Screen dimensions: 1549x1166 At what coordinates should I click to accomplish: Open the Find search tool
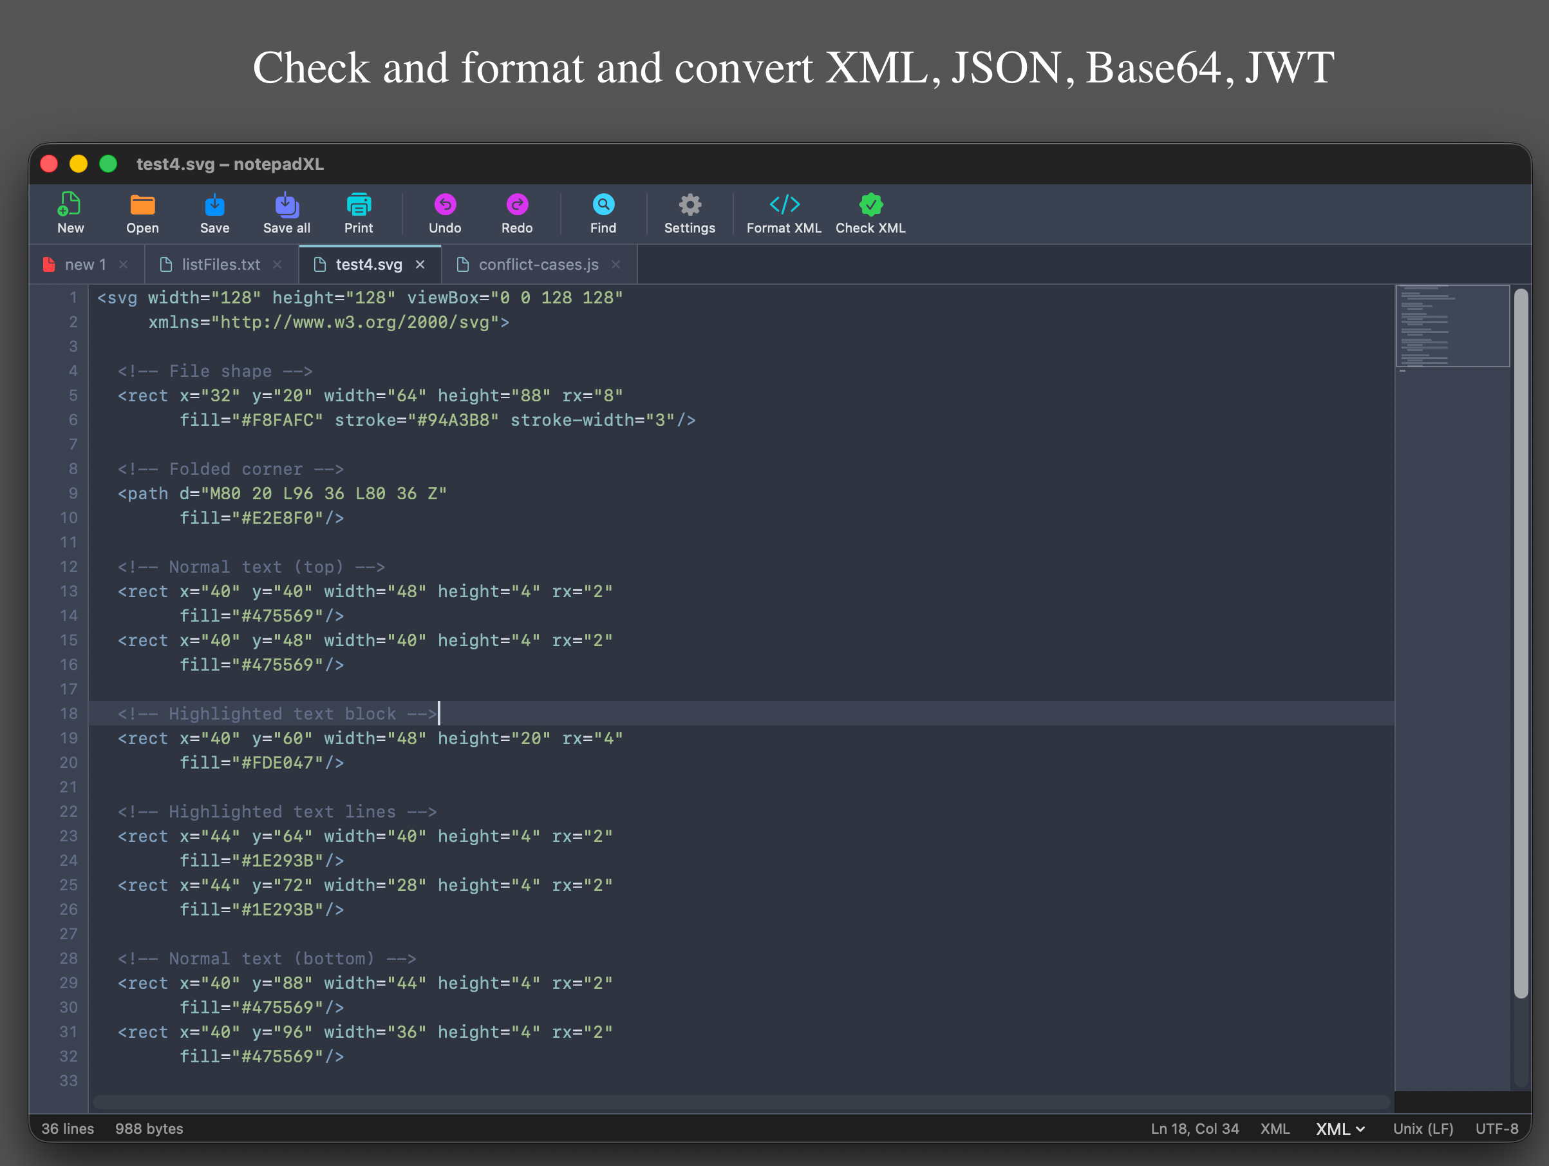[603, 213]
